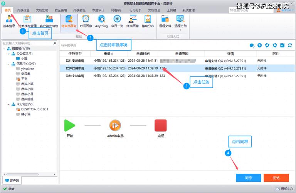Select the 小高 client in the tree

[x=22, y=59]
